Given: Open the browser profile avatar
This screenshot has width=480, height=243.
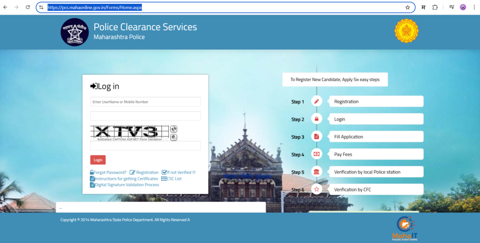Looking at the screenshot, I should (x=463, y=8).
